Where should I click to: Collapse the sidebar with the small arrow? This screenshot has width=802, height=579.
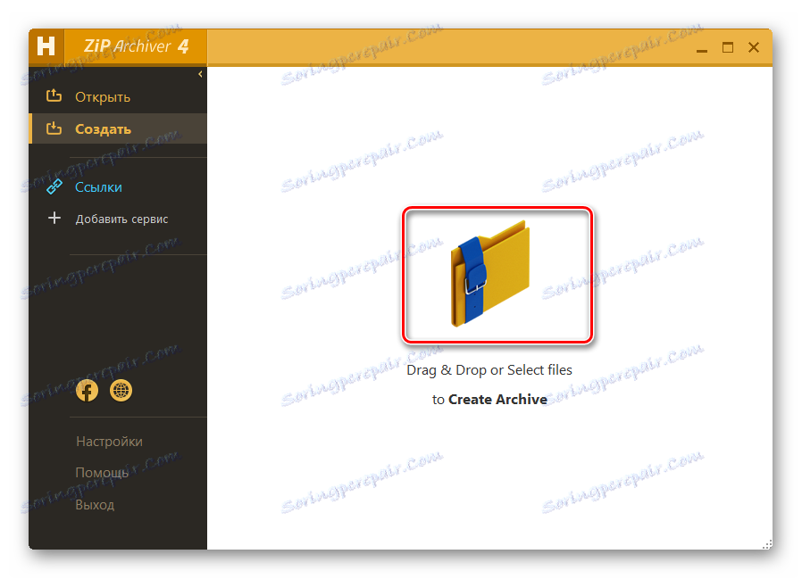(x=200, y=74)
